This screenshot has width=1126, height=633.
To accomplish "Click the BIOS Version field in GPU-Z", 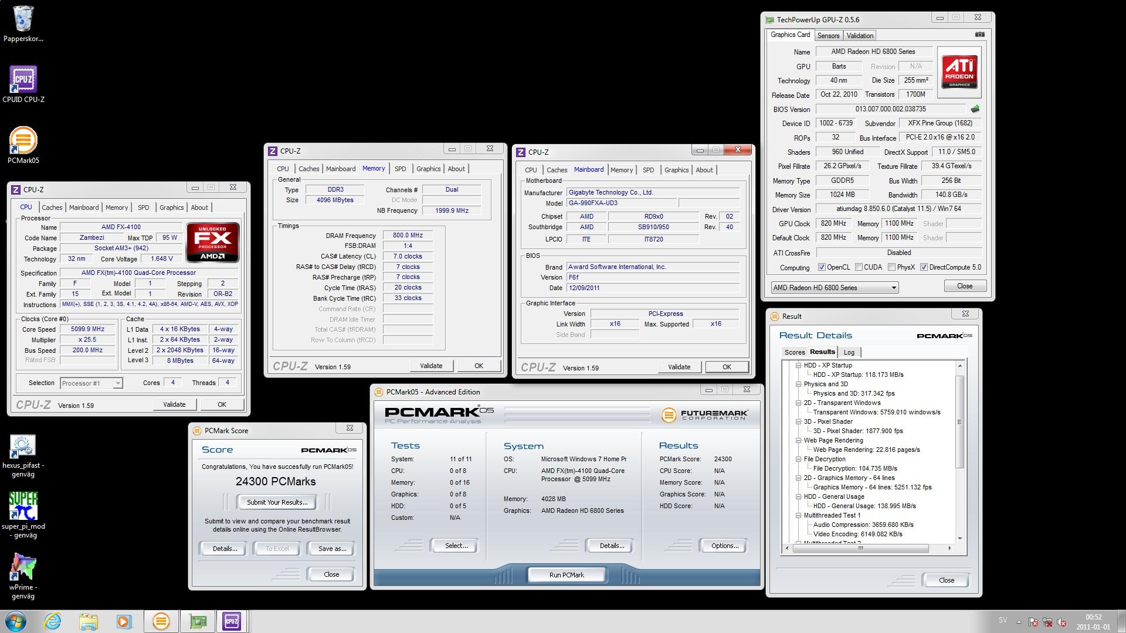I will pyautogui.click(x=890, y=109).
